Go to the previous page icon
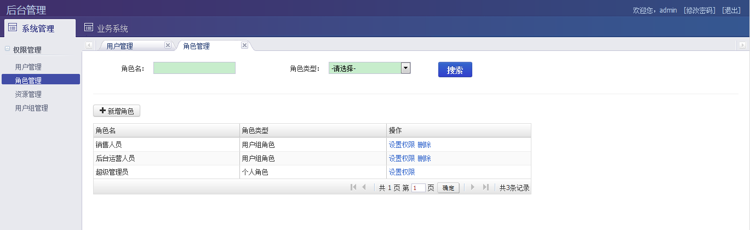Viewport: 750px width, 230px height. (x=364, y=187)
